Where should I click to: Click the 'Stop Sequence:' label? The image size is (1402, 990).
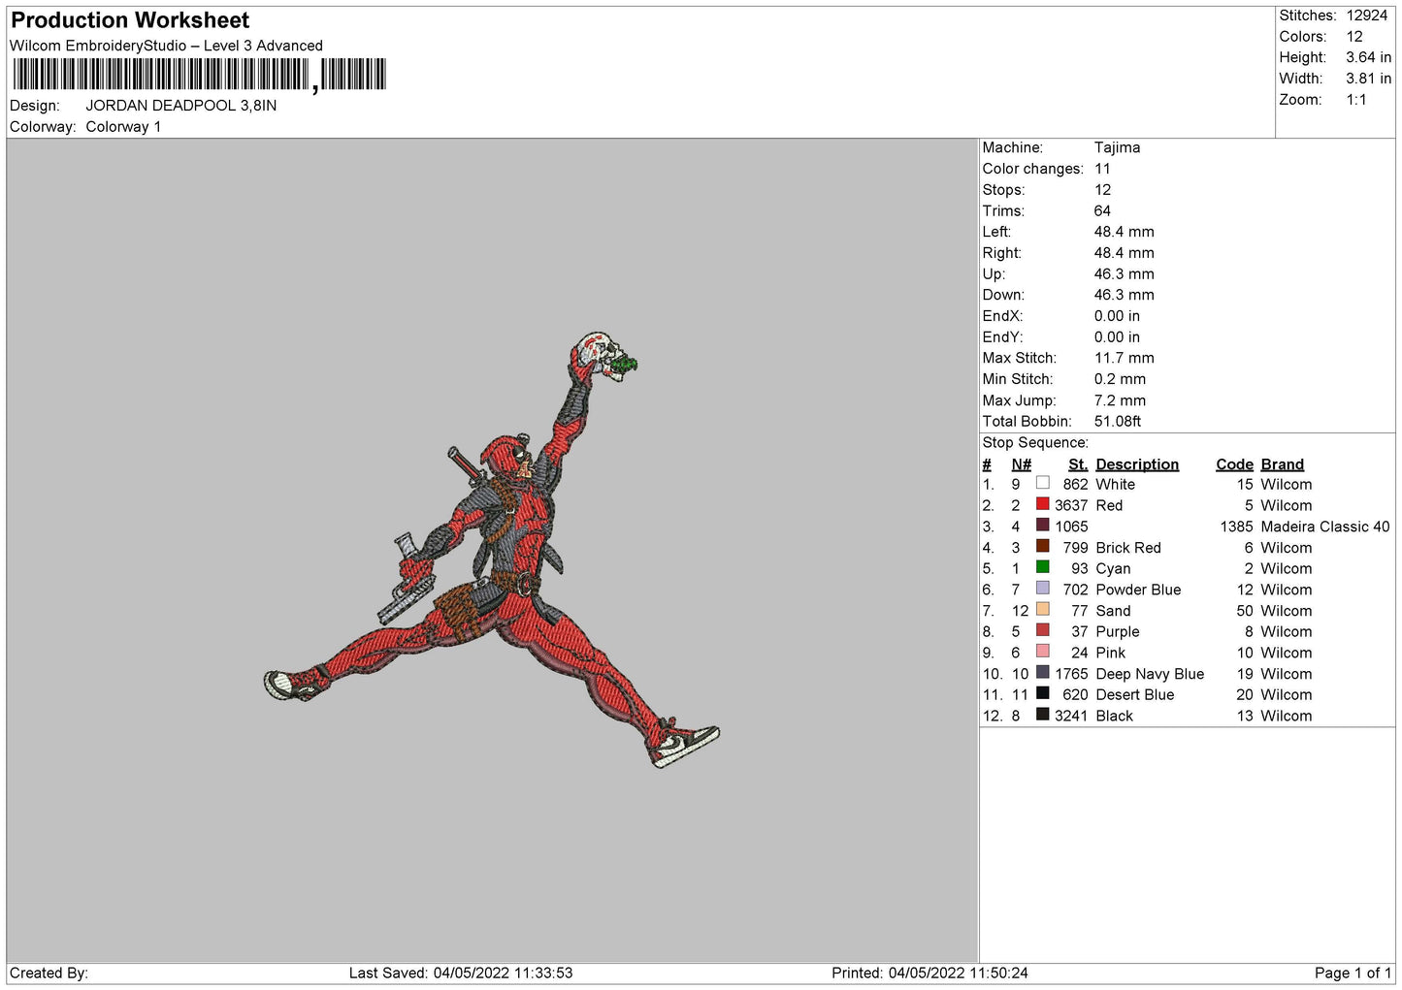(1035, 443)
